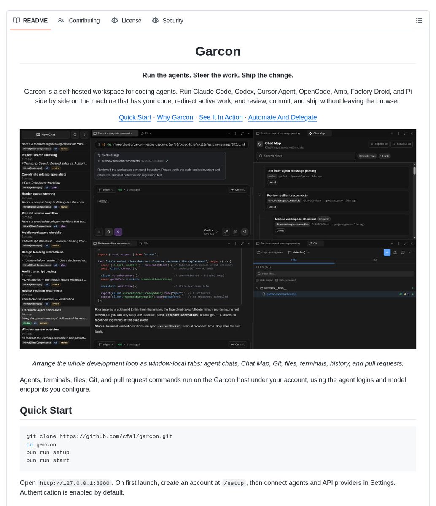Select the PRs tab in the screenshot

click(144, 244)
